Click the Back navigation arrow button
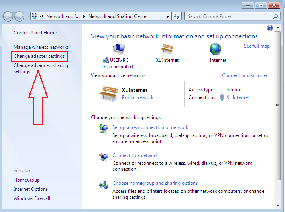Screen dimensions: 285x212 click(8, 17)
